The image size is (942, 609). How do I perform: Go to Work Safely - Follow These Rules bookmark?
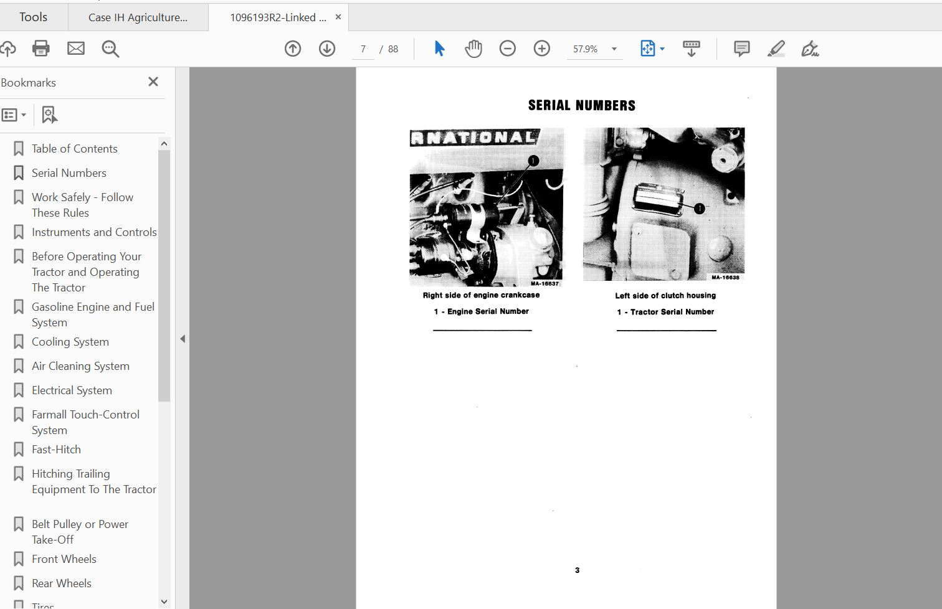pos(82,205)
